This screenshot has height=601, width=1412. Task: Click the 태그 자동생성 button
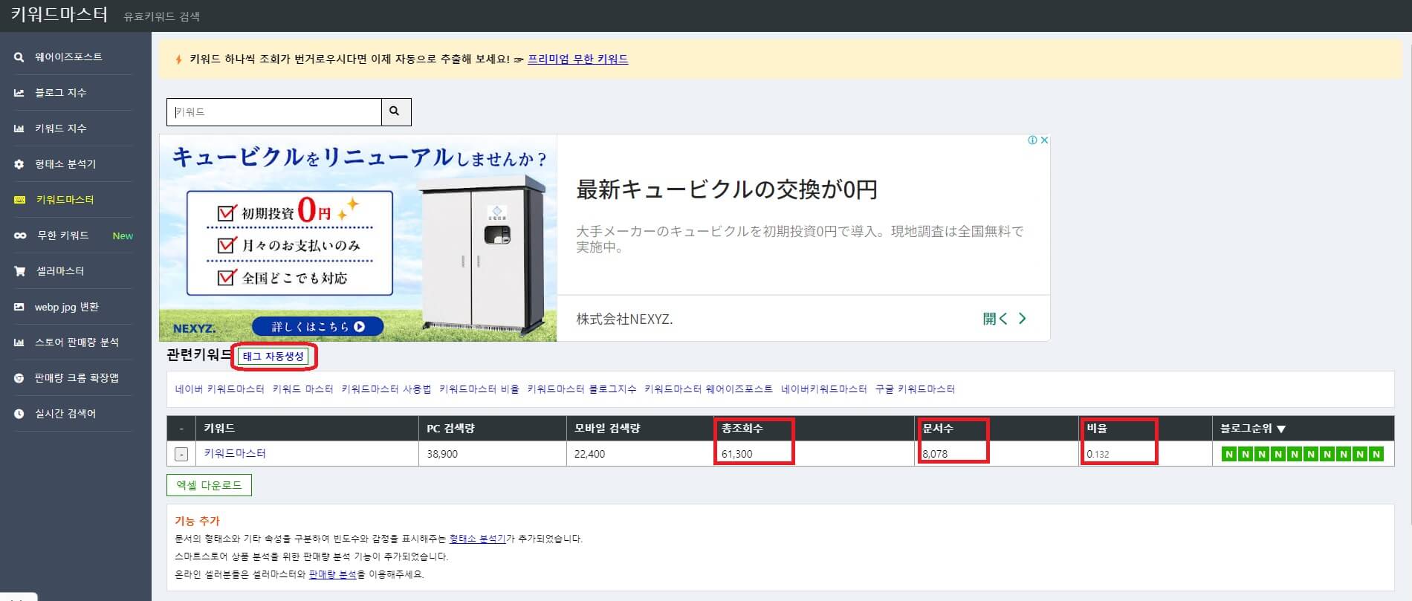tap(273, 357)
